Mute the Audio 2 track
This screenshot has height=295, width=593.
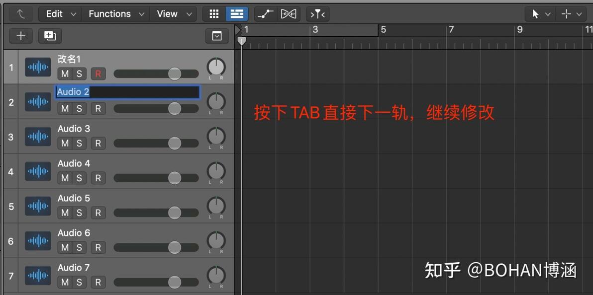pyautogui.click(x=65, y=108)
